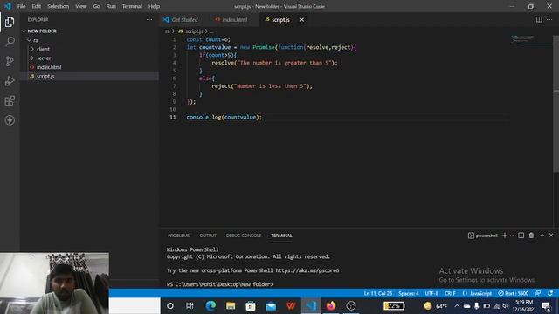Click the notifications bell in status bar

[x=550, y=293]
